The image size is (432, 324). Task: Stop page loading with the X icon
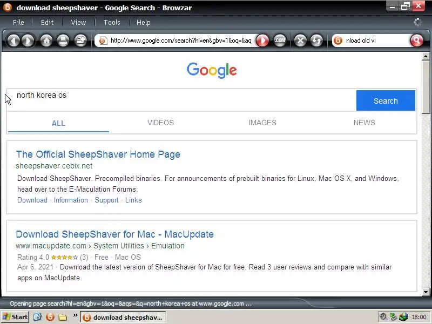(x=300, y=41)
